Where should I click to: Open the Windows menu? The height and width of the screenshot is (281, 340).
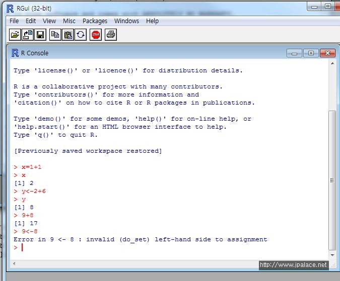tap(126, 21)
